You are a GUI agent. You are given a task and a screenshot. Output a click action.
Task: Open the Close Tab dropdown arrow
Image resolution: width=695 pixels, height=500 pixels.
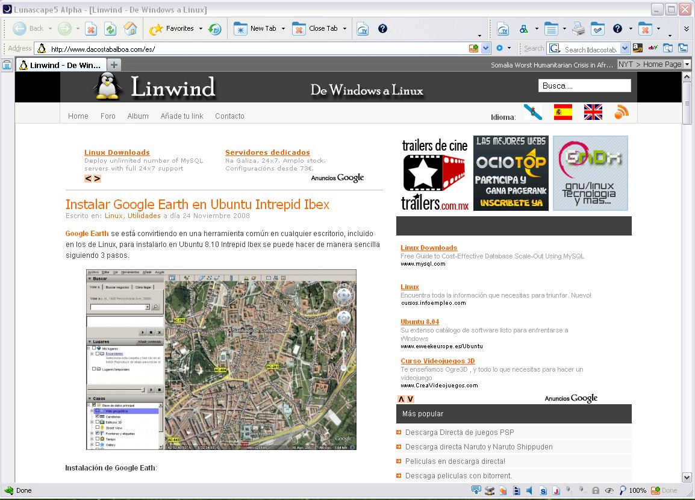click(345, 29)
